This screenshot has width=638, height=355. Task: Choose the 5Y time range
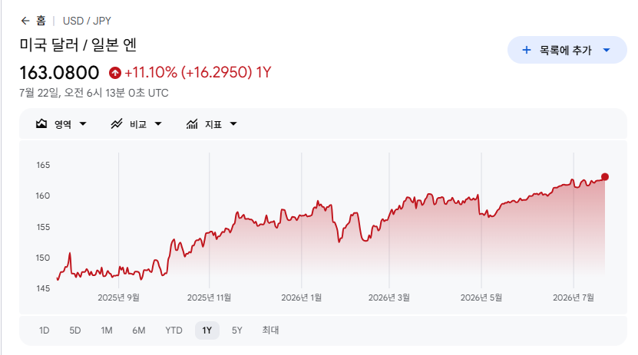[236, 330]
